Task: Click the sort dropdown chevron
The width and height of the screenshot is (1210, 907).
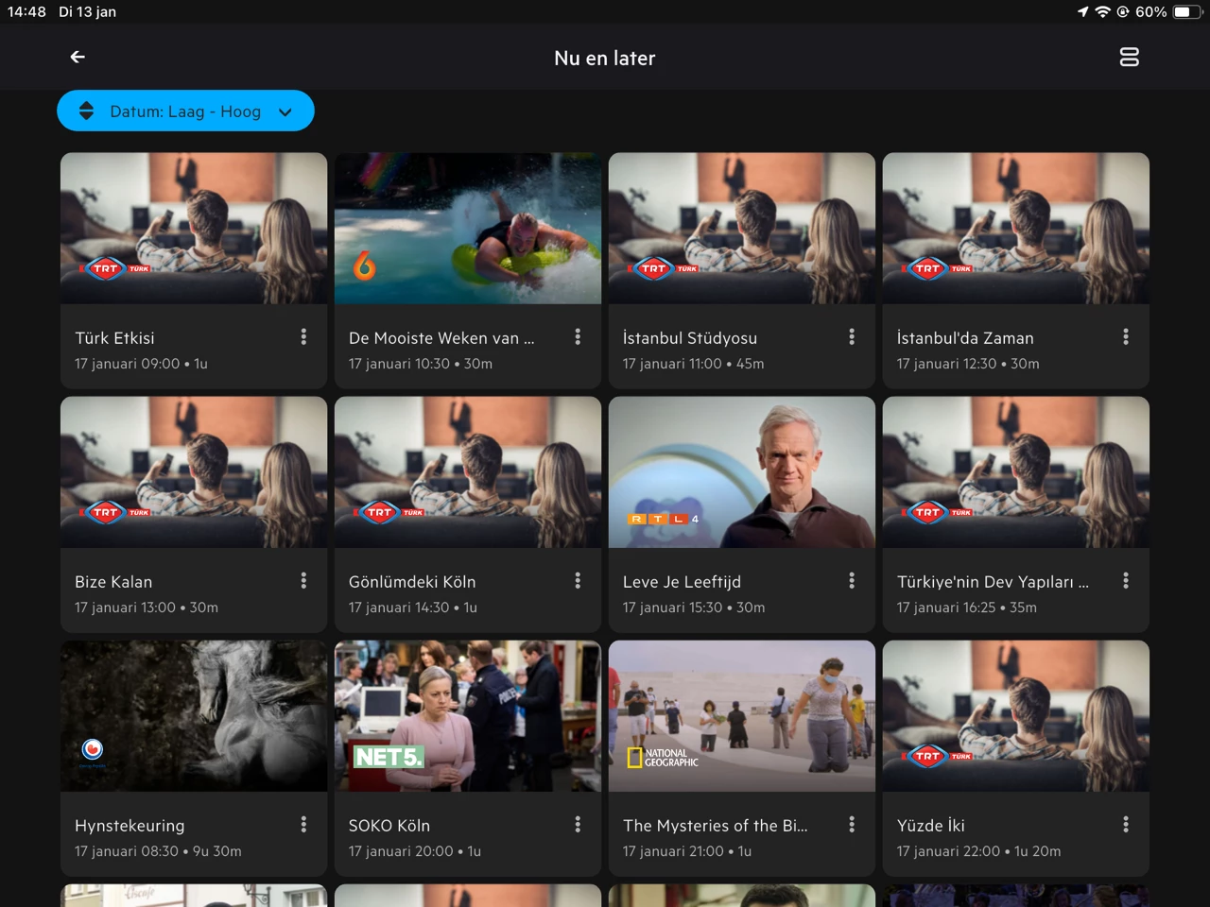Action: [285, 112]
